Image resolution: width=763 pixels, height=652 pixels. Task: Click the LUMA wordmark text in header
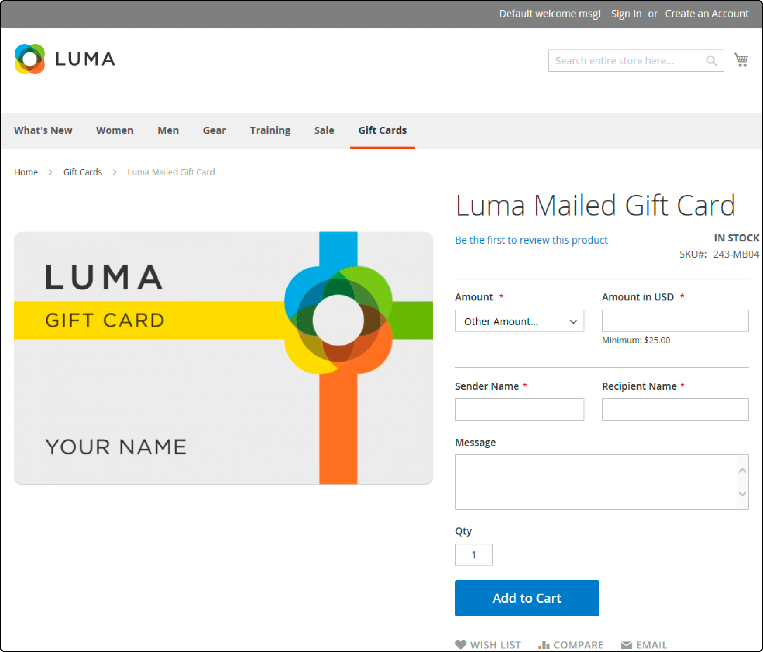click(x=85, y=59)
